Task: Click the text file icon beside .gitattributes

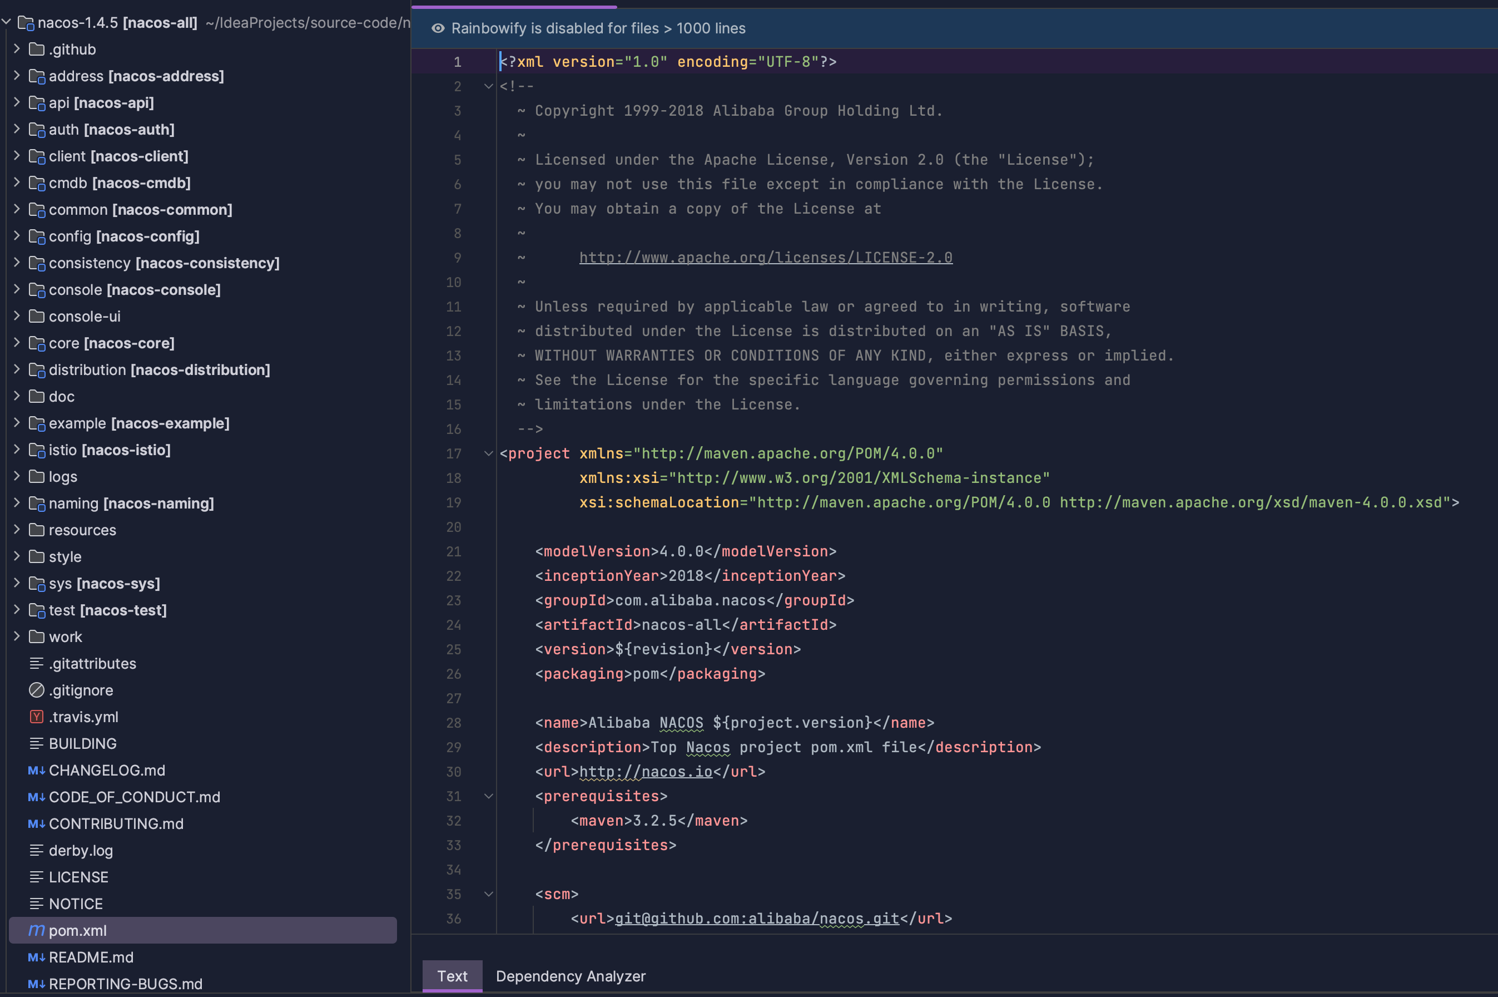Action: click(x=37, y=663)
